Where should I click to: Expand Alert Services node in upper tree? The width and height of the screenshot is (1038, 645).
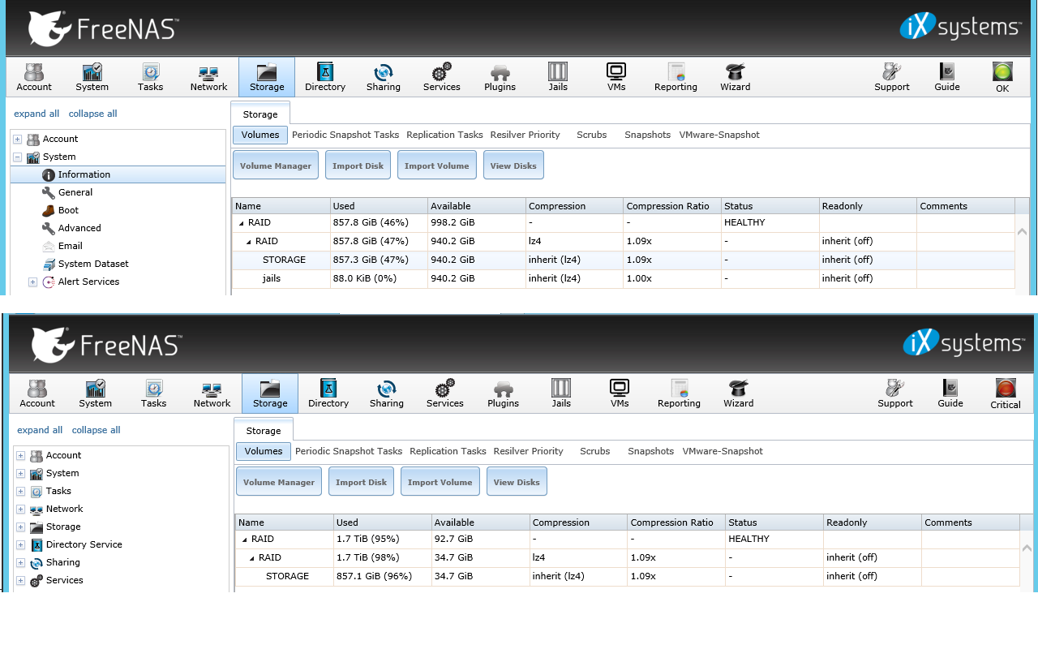pos(33,282)
